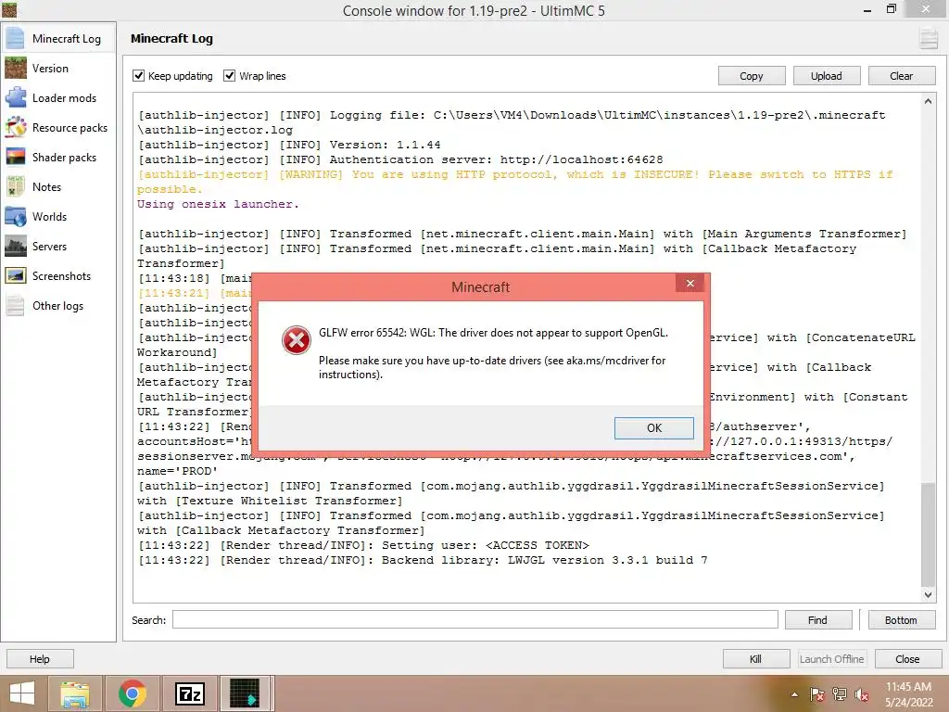Click the Loader mods puzzle icon
Viewport: 949px width, 712px height.
(15, 97)
